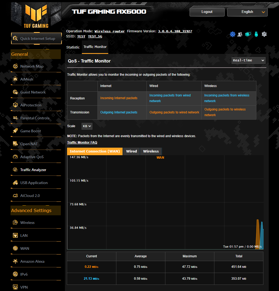Click the Quick Internet Setup button
The height and width of the screenshot is (291, 279).
36,39
